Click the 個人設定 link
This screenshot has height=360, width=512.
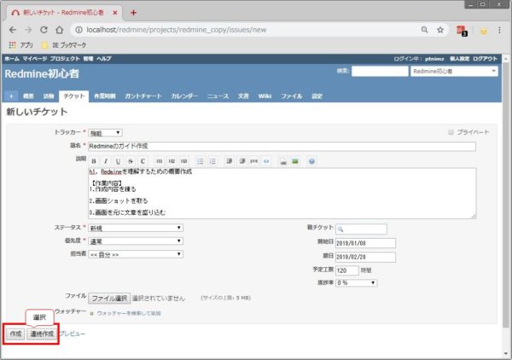click(x=459, y=59)
